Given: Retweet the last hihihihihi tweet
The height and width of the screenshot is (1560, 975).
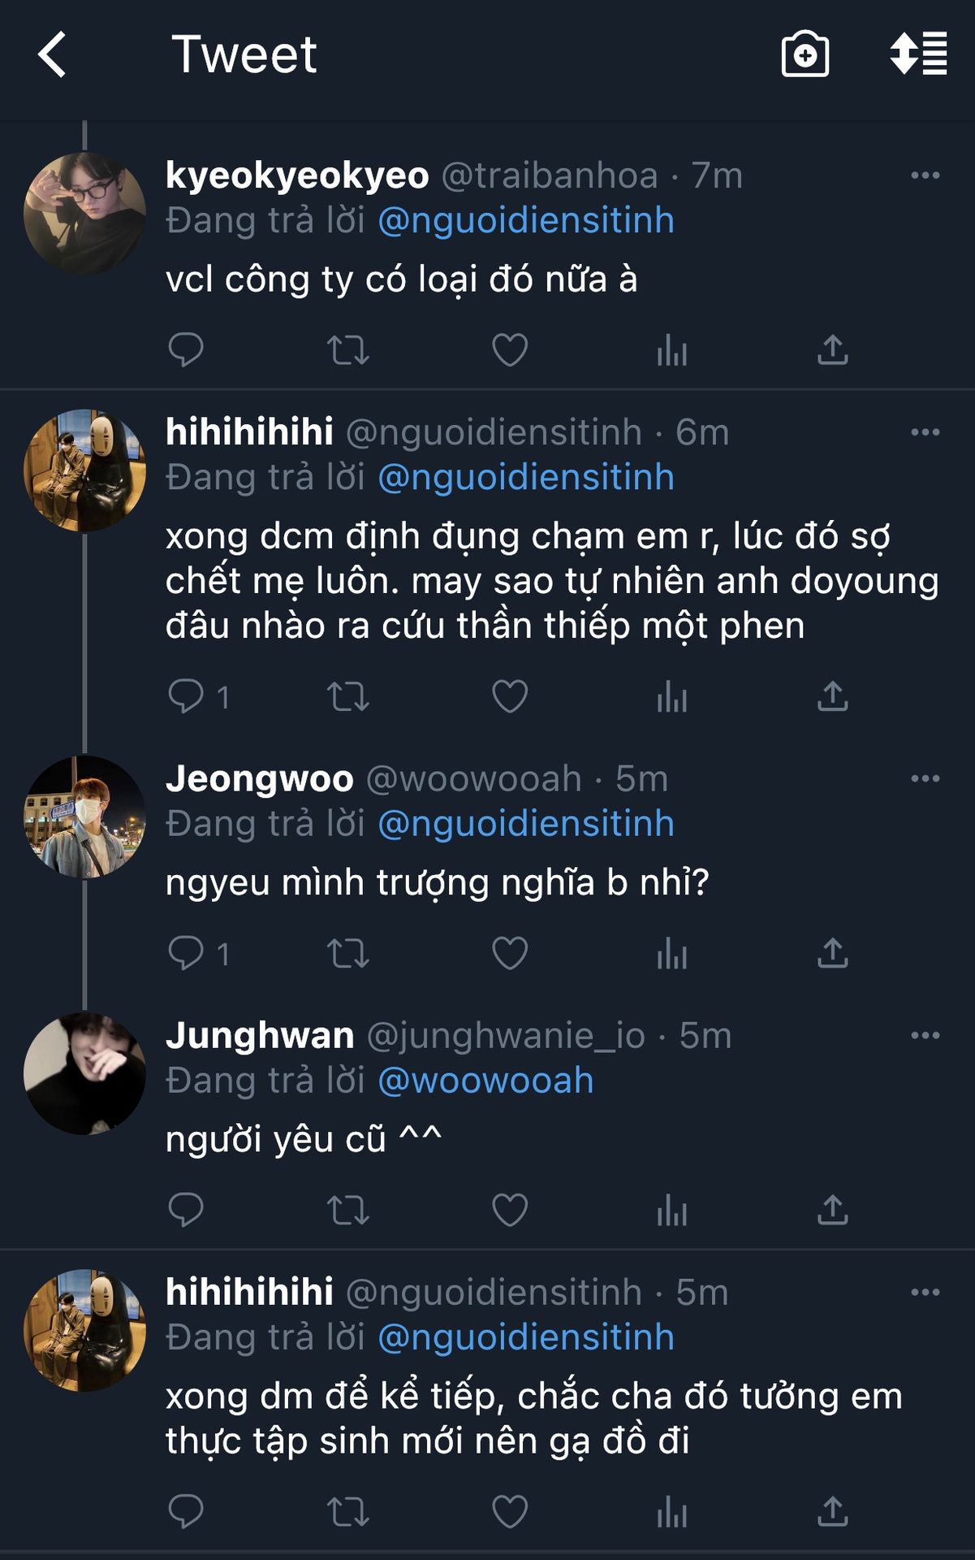Looking at the screenshot, I should pos(347,1512).
